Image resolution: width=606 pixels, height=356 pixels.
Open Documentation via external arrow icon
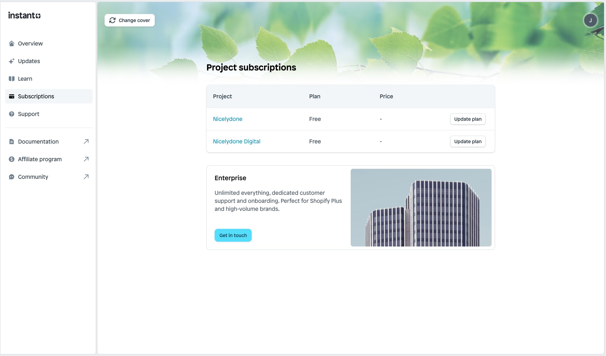click(86, 142)
